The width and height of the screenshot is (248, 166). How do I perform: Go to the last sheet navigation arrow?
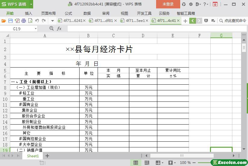18,156
